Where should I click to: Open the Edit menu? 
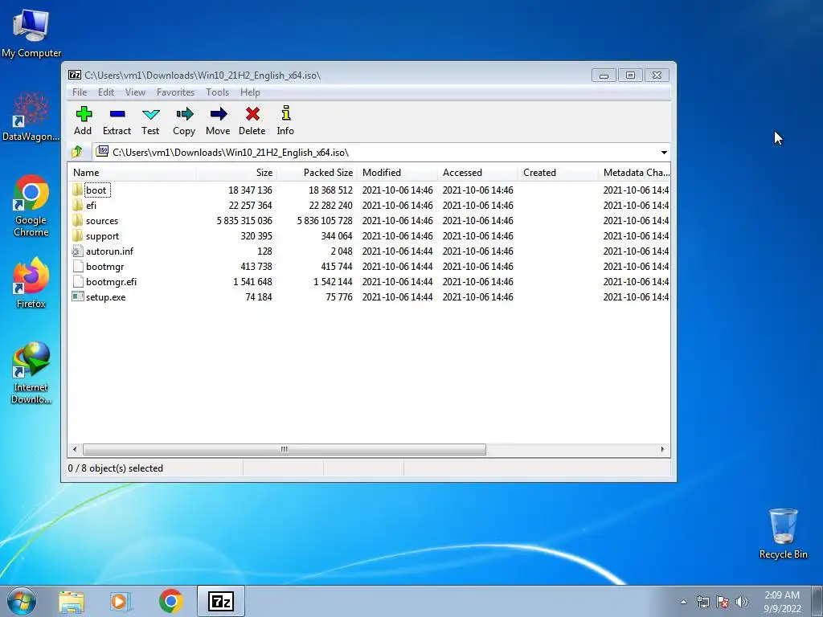(105, 92)
